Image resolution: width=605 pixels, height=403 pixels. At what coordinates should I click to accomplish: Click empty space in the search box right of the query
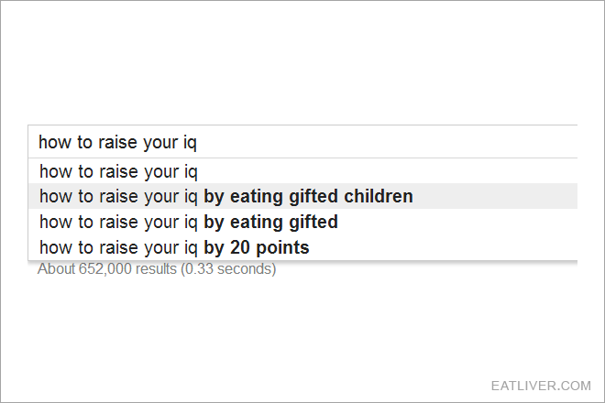coord(386,142)
